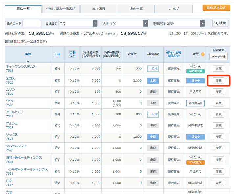Open the ネットワンシステムズ stock link
This screenshot has width=235, height=194.
[x=21, y=67]
